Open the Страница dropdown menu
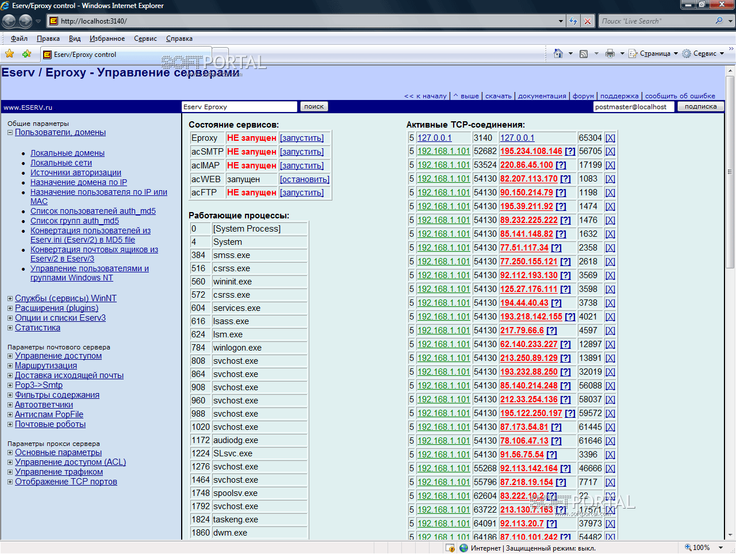 tap(676, 53)
